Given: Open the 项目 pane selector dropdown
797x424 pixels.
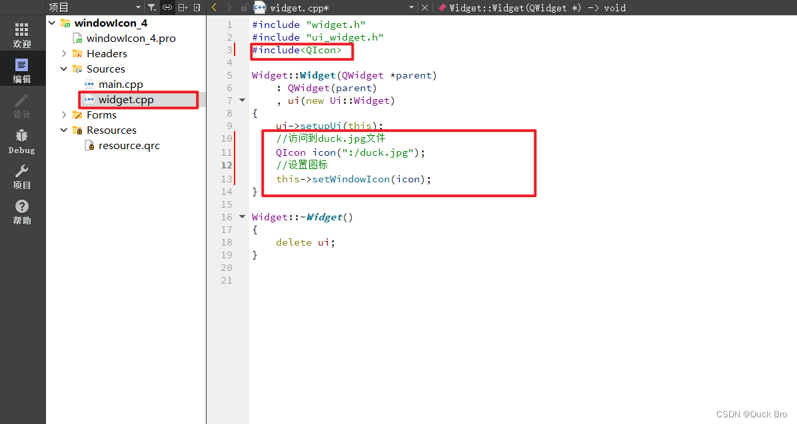Looking at the screenshot, I should pyautogui.click(x=138, y=7).
